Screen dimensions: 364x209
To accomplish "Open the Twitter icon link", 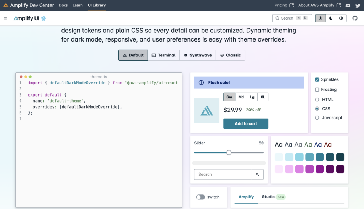I will click(358, 5).
